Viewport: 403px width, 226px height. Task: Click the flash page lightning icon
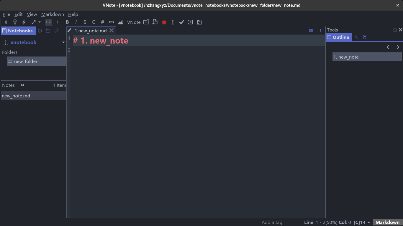coord(24,22)
